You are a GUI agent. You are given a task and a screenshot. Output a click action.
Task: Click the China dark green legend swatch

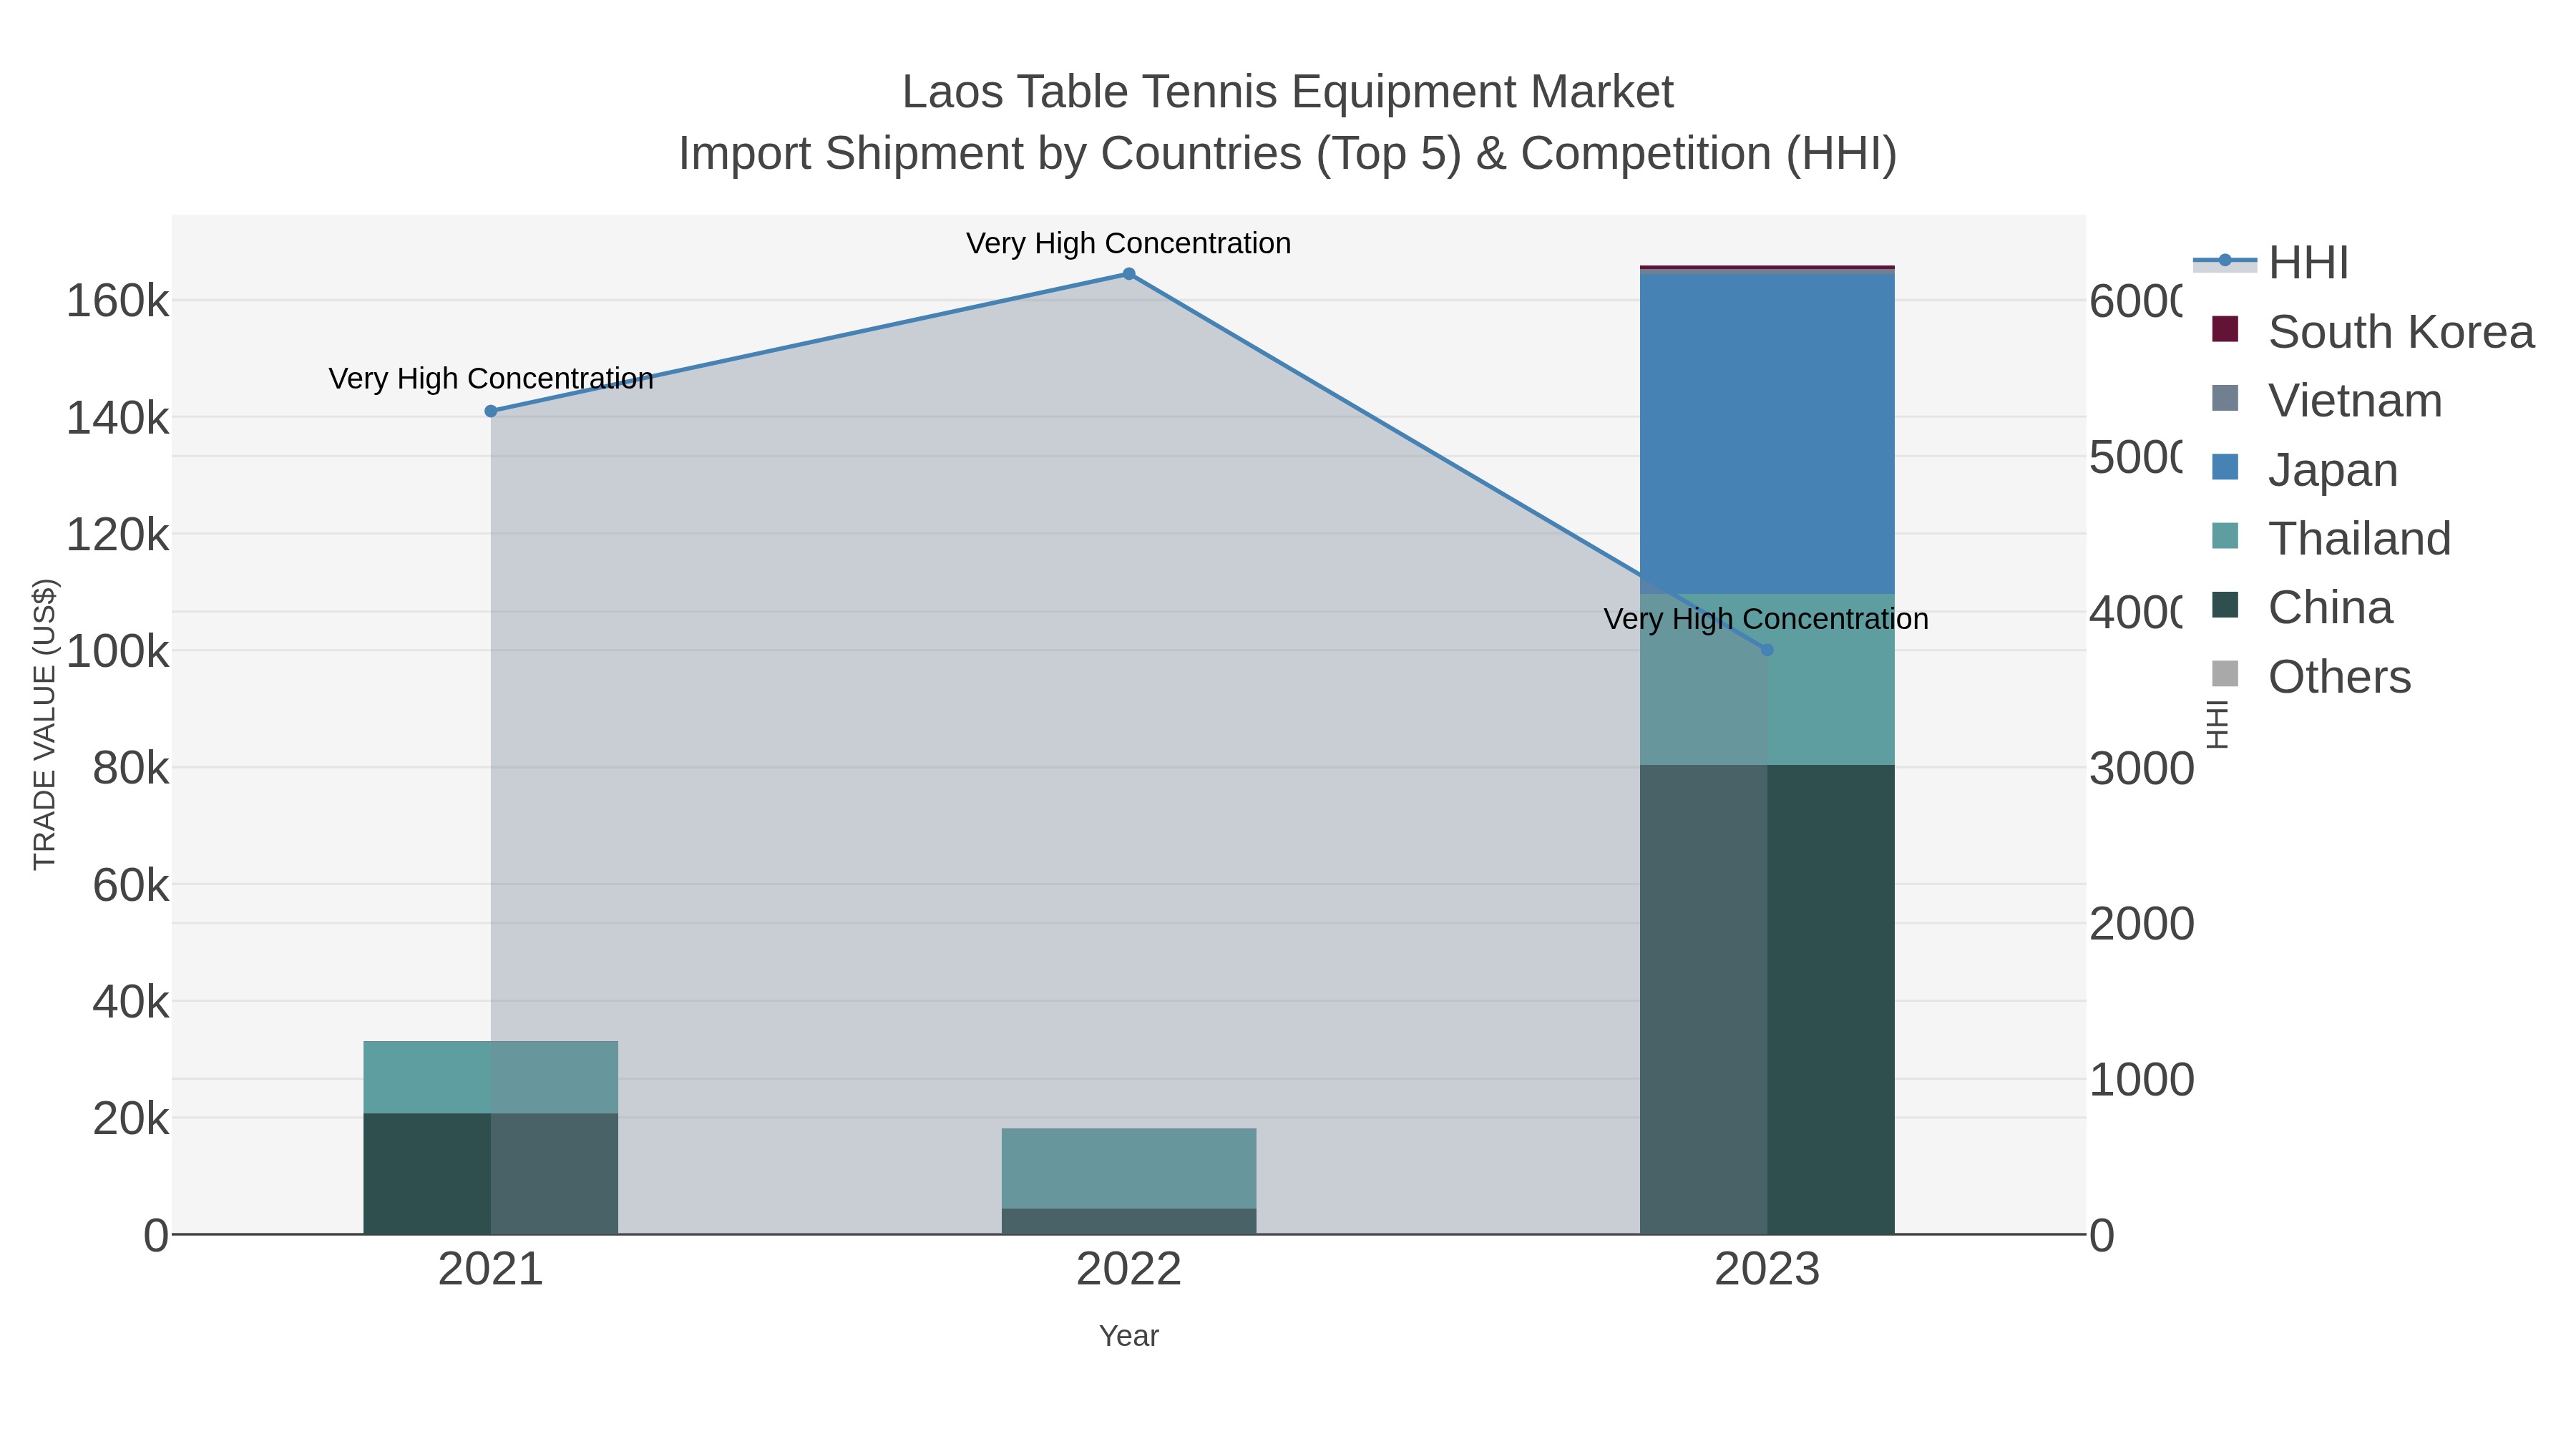click(x=2225, y=605)
